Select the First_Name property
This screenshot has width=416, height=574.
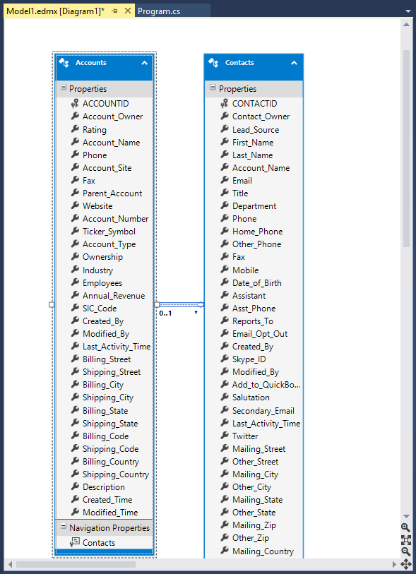click(254, 143)
